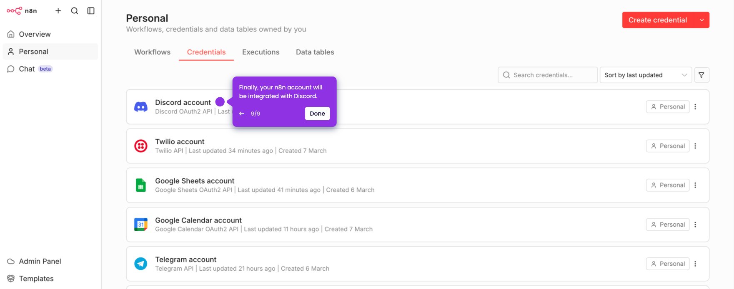Image resolution: width=734 pixels, height=289 pixels.
Task: Open the filter funnel icon
Action: pyautogui.click(x=701, y=75)
